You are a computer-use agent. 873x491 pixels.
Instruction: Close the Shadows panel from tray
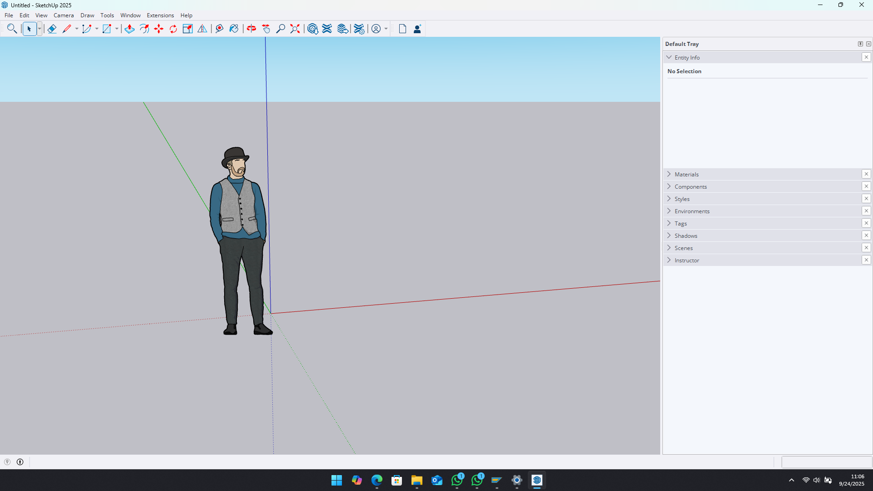click(866, 235)
